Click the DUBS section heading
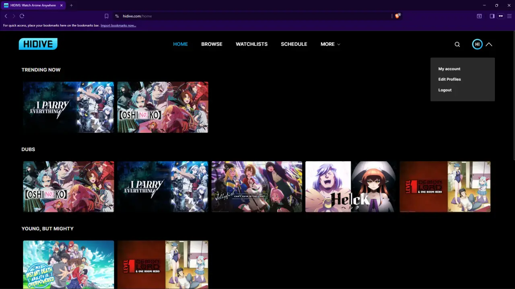The width and height of the screenshot is (515, 289). 28,149
